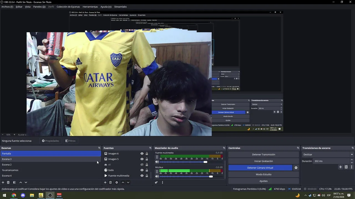Move scene up in Escenas toolbar
Image resolution: width=355 pixels, height=199 pixels.
(x=21, y=182)
